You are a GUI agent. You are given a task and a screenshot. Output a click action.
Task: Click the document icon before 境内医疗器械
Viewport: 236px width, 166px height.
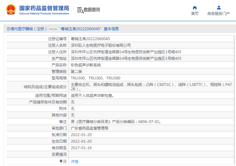(x=8, y=29)
